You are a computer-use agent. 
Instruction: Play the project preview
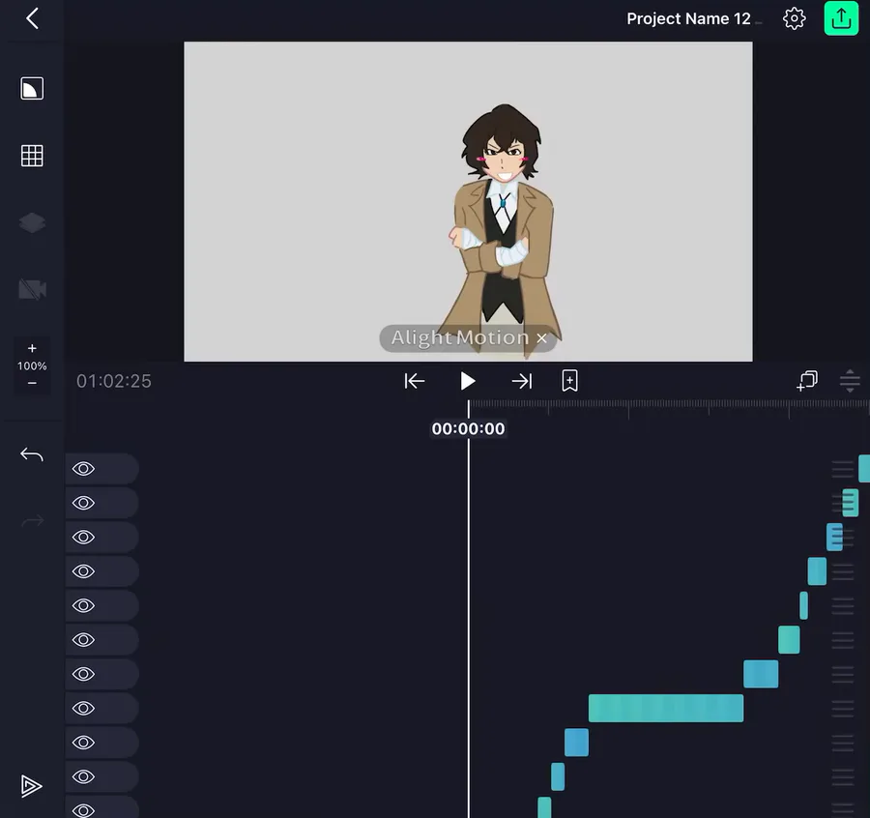point(468,381)
